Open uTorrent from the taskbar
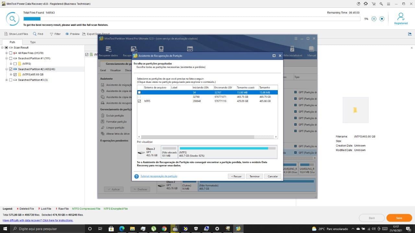This screenshot has width=415, height=233. point(153,229)
